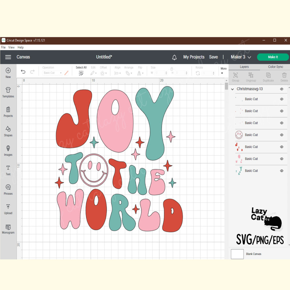Click the Undo arrow
Viewport: 290px width, 290px height.
point(23,71)
